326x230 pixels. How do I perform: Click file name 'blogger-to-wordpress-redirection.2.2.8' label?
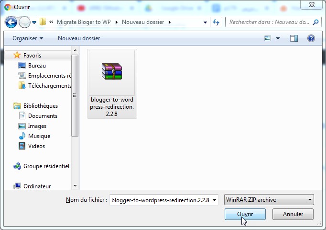pos(112,107)
